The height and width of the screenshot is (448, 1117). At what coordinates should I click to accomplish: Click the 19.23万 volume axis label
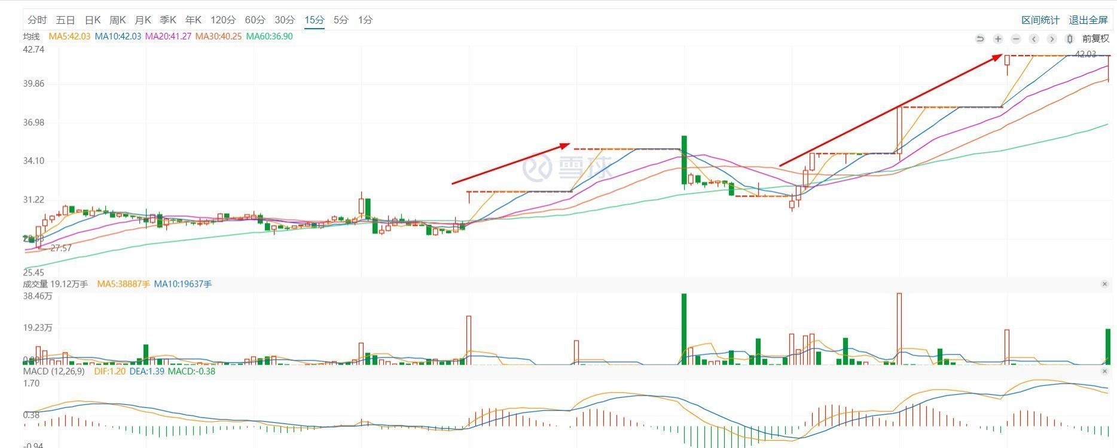[38, 328]
